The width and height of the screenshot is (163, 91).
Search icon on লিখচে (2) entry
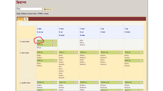(141, 61)
